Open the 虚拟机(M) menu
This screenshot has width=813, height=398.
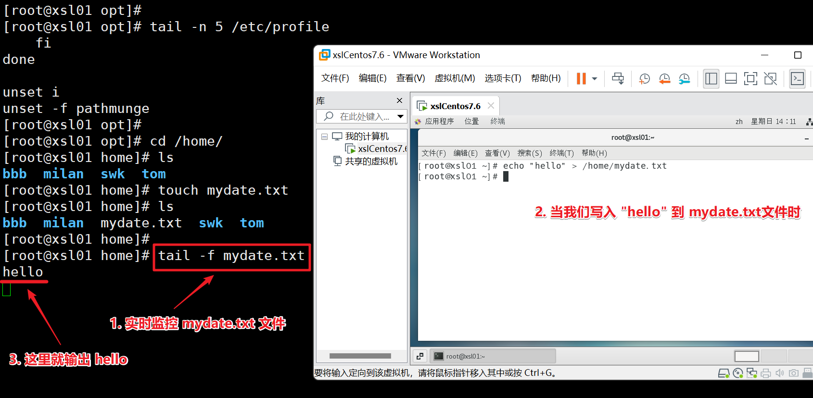(x=455, y=78)
